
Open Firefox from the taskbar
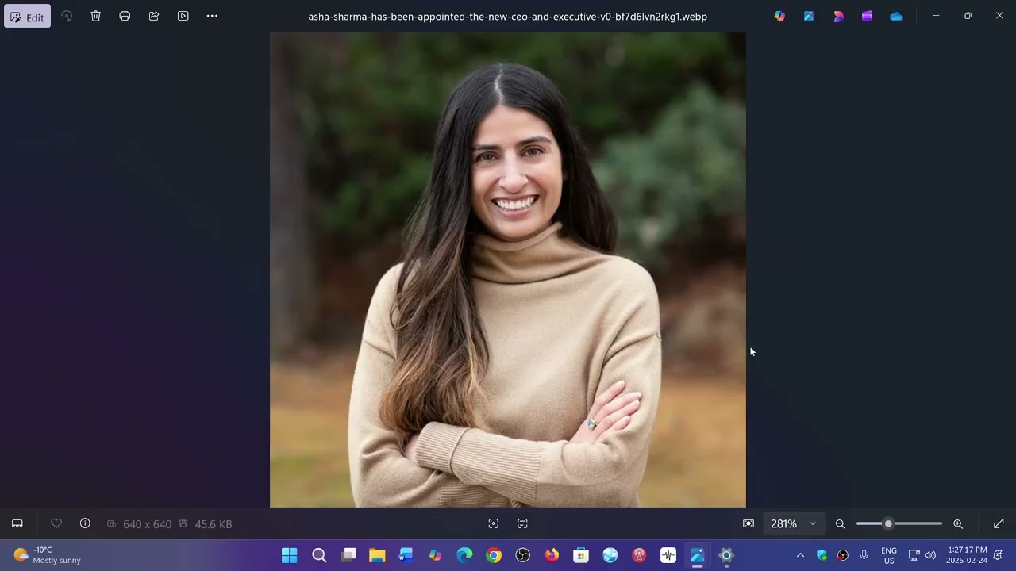[x=552, y=555]
